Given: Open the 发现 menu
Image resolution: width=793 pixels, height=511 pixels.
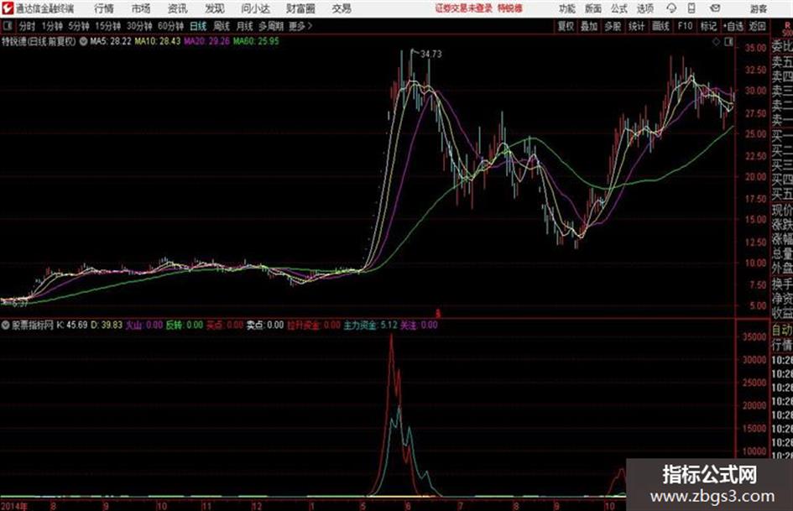Looking at the screenshot, I should [215, 8].
